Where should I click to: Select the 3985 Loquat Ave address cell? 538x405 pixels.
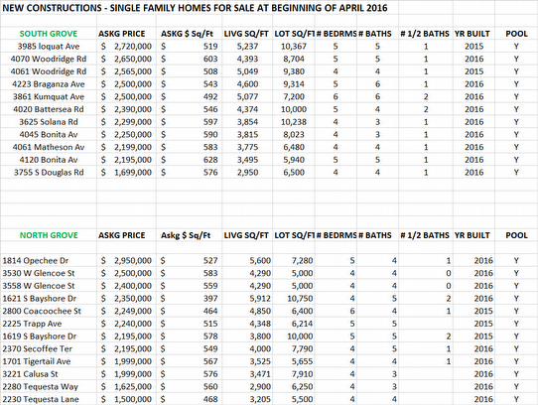(49, 47)
